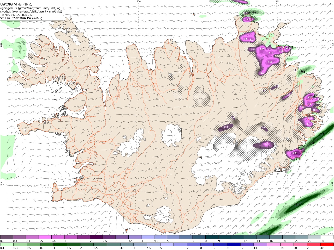This screenshot has width=334, height=250.
Task: Select the top-row swatch labelled 0.4
Action: pos(32,237)
